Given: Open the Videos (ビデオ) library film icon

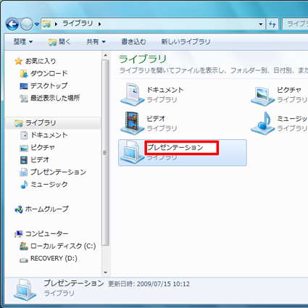Looking at the screenshot, I should 132,123.
